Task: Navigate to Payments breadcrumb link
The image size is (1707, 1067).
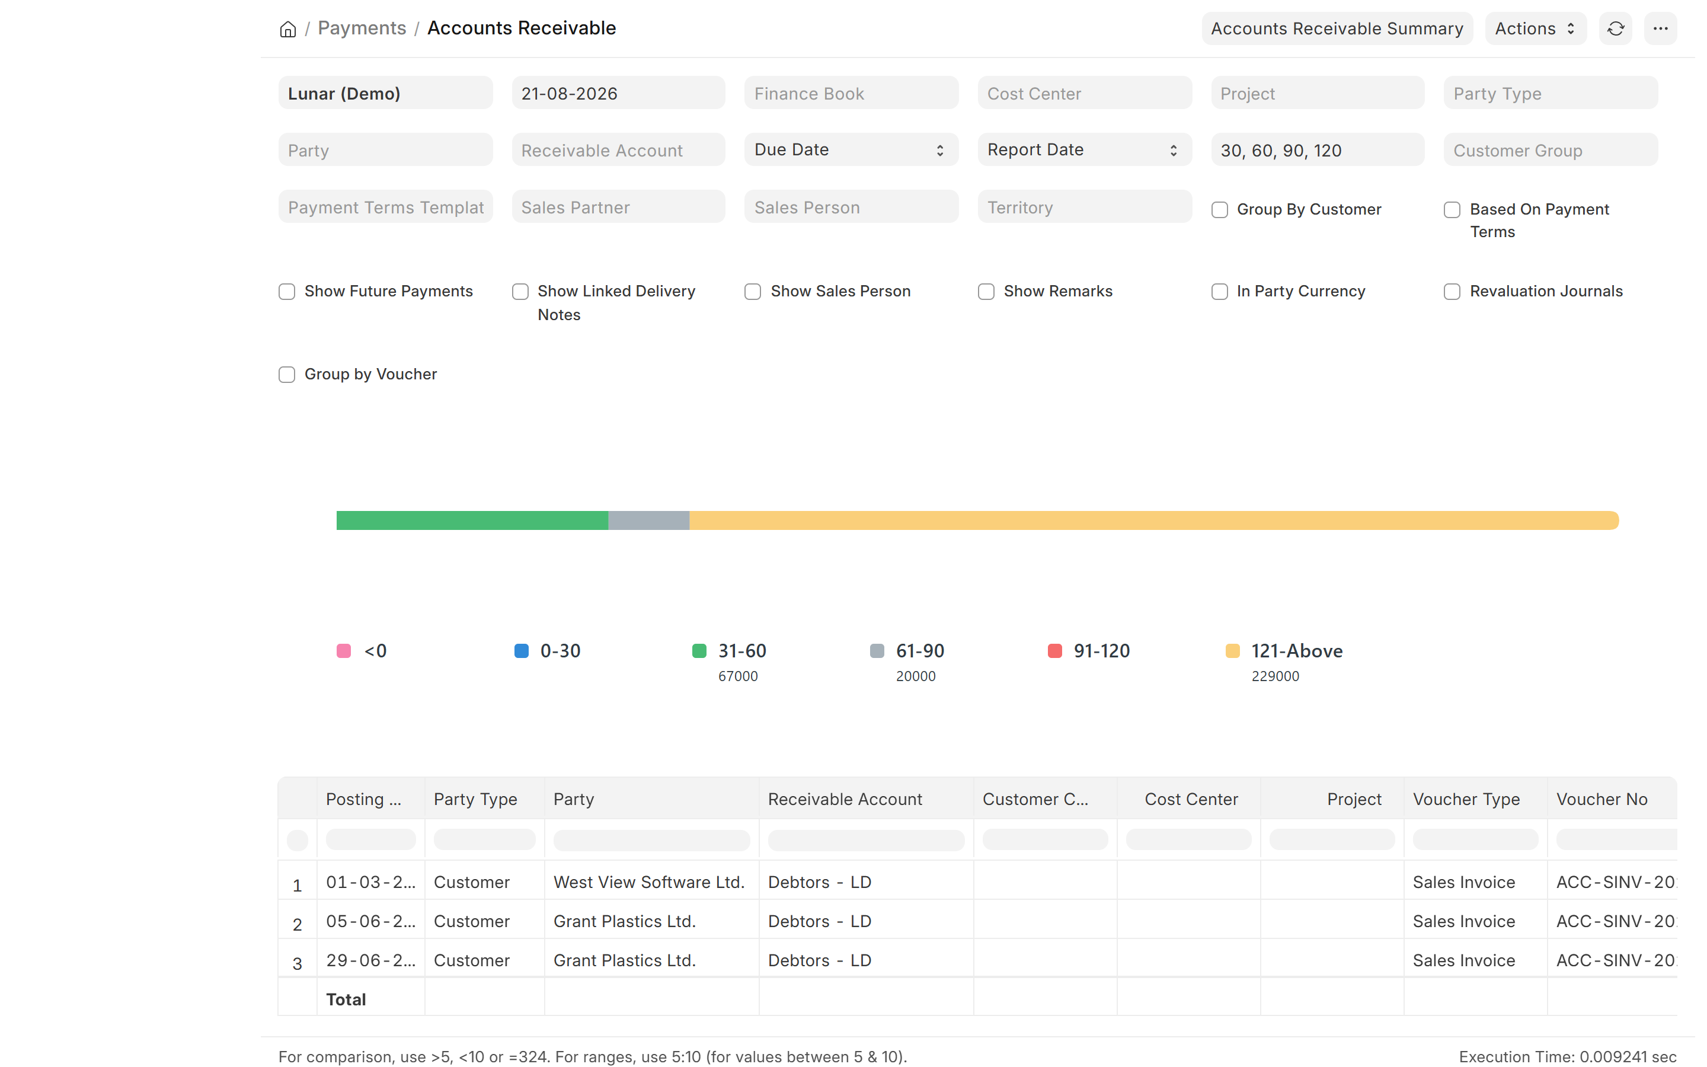Action: pyautogui.click(x=362, y=28)
